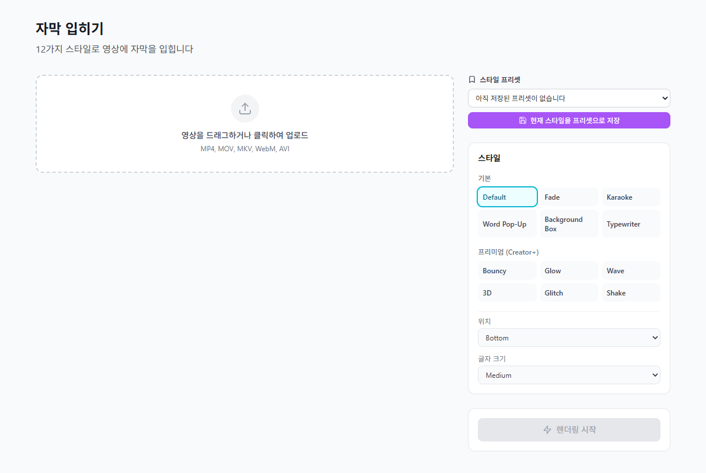The height and width of the screenshot is (473, 706).
Task: Pick the 3D subtitle style
Action: click(x=507, y=293)
